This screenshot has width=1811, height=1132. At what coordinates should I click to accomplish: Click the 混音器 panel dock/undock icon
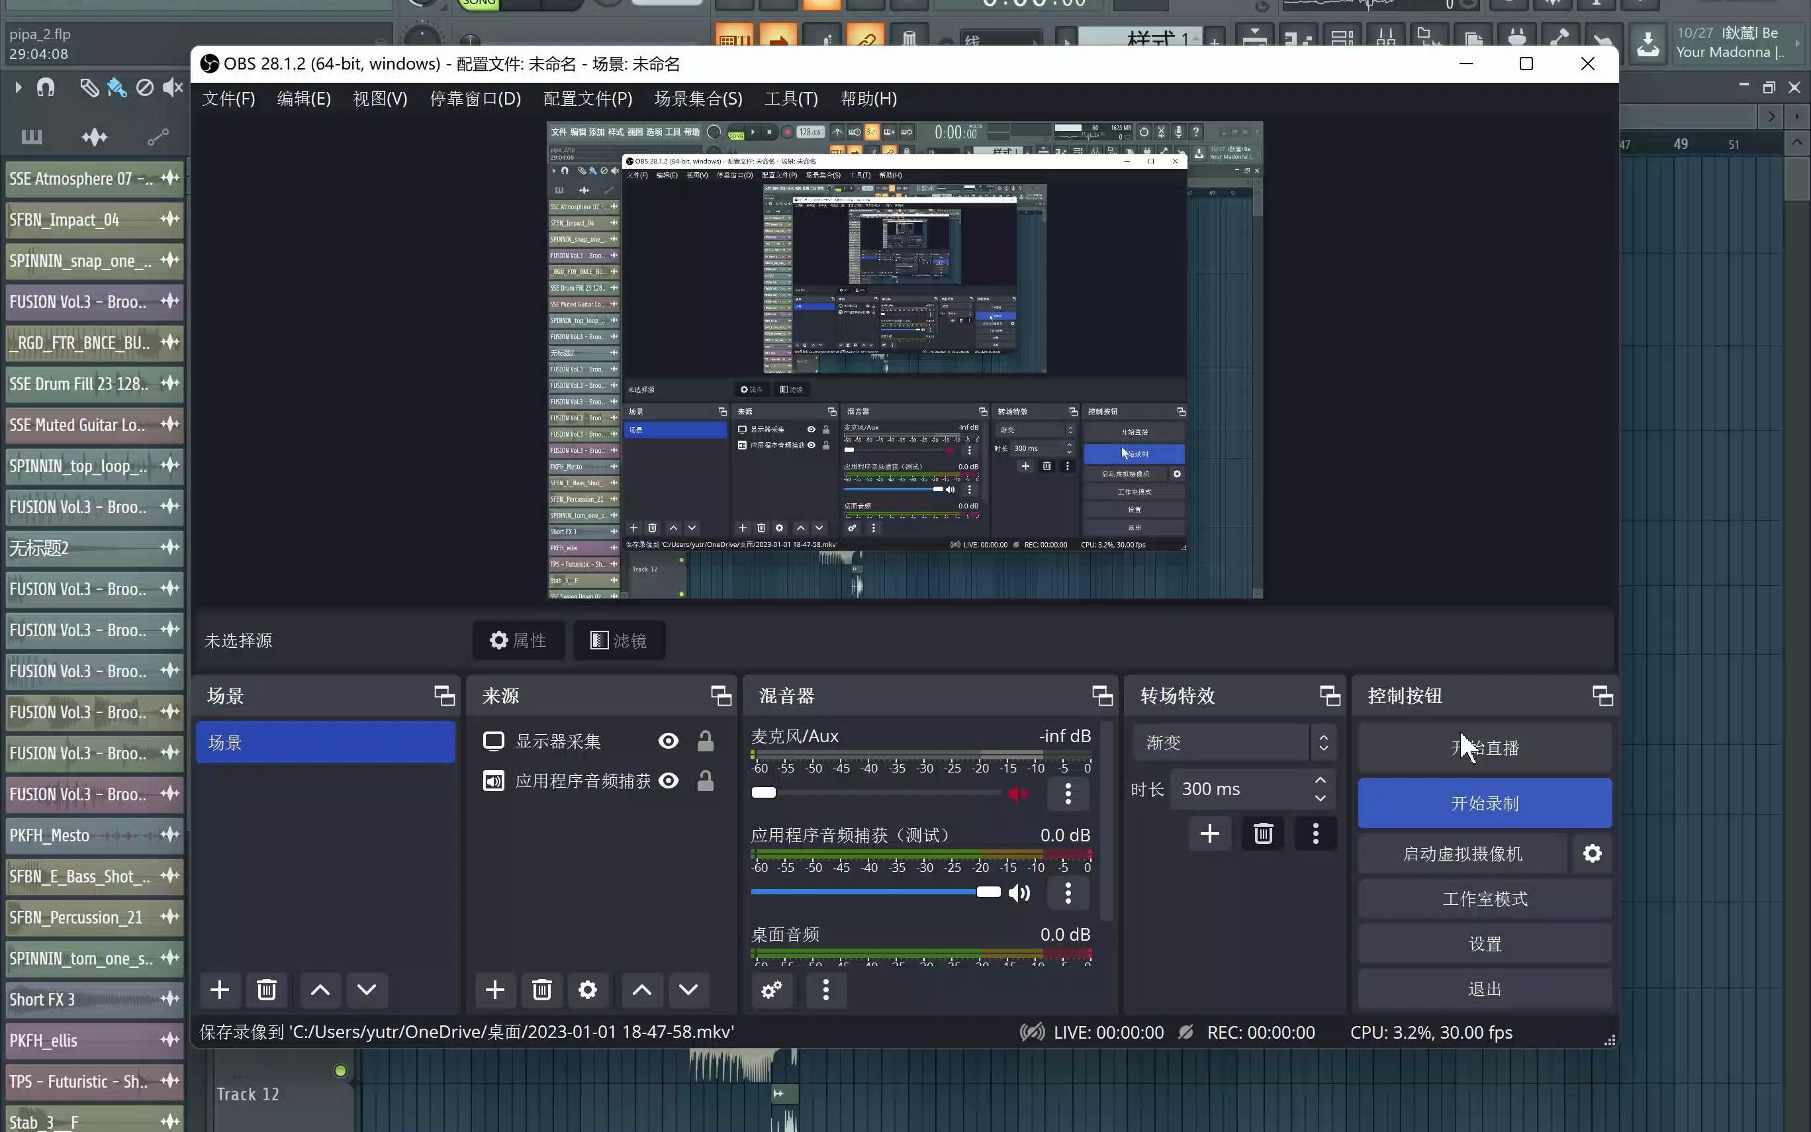[x=1100, y=695]
